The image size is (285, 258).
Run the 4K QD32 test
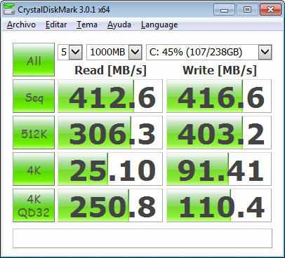tap(34, 205)
